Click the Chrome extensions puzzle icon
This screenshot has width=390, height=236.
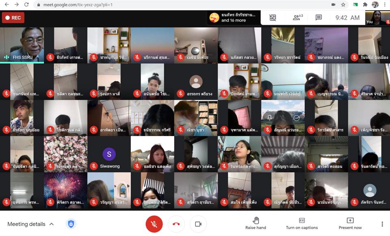[365, 5]
